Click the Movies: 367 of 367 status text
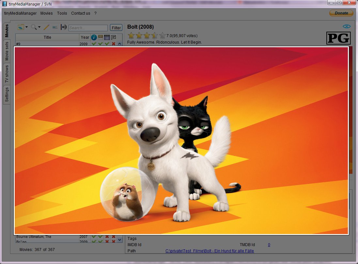The width and height of the screenshot is (358, 264). [x=37, y=250]
